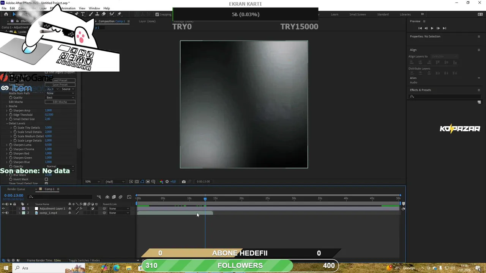Open the Window menu
This screenshot has width=486, height=273.
[94, 8]
